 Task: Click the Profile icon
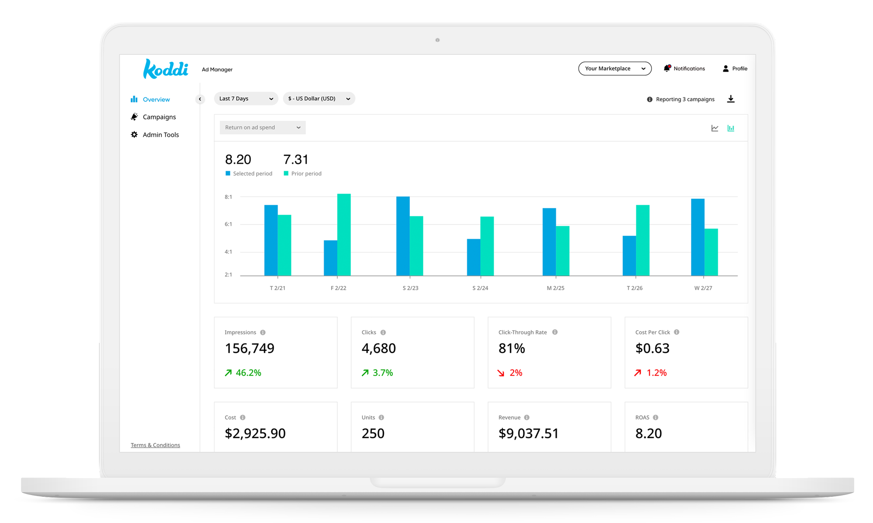click(725, 68)
